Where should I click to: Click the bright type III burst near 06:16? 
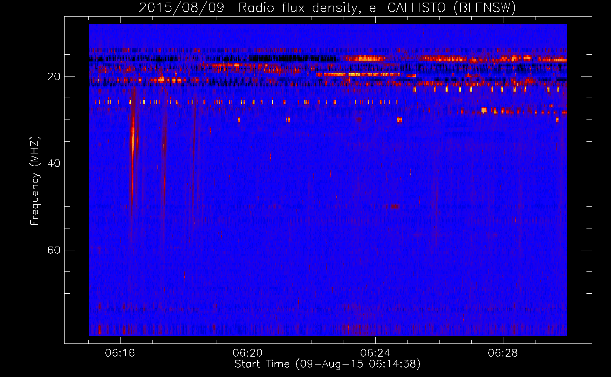[x=133, y=151]
